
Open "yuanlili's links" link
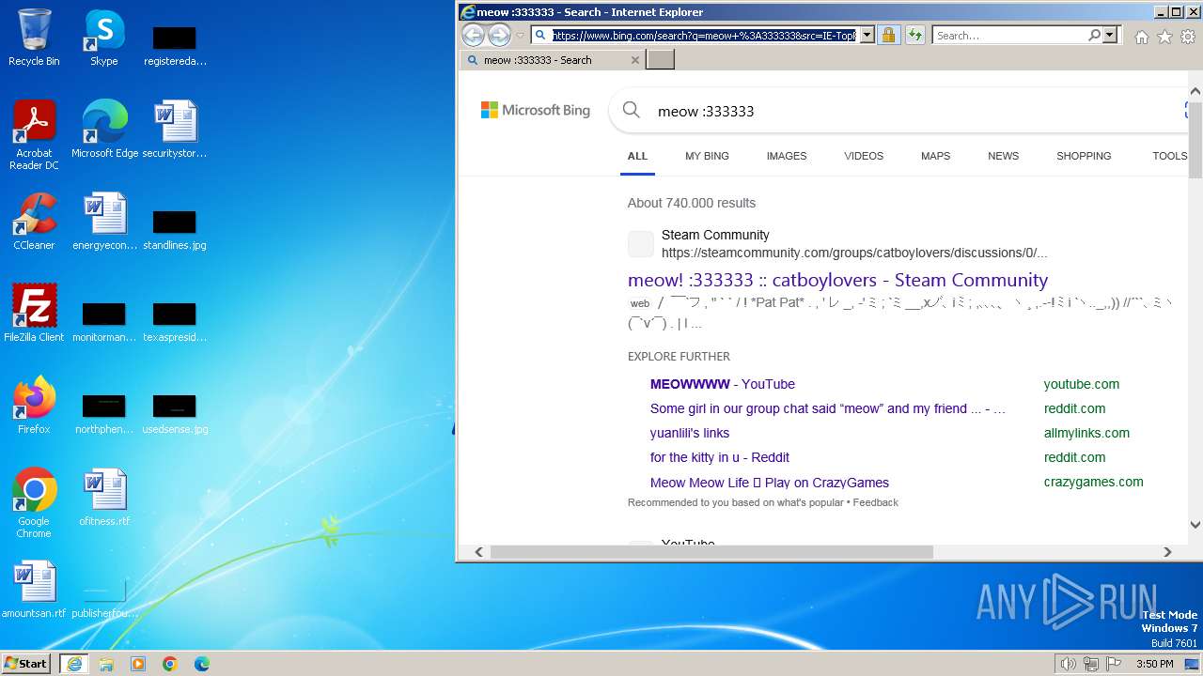click(x=690, y=433)
